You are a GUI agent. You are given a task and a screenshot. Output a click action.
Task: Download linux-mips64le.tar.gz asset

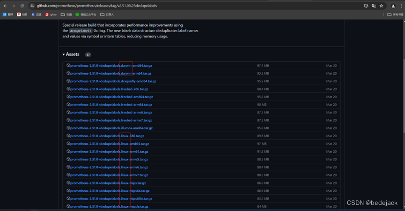(111, 199)
